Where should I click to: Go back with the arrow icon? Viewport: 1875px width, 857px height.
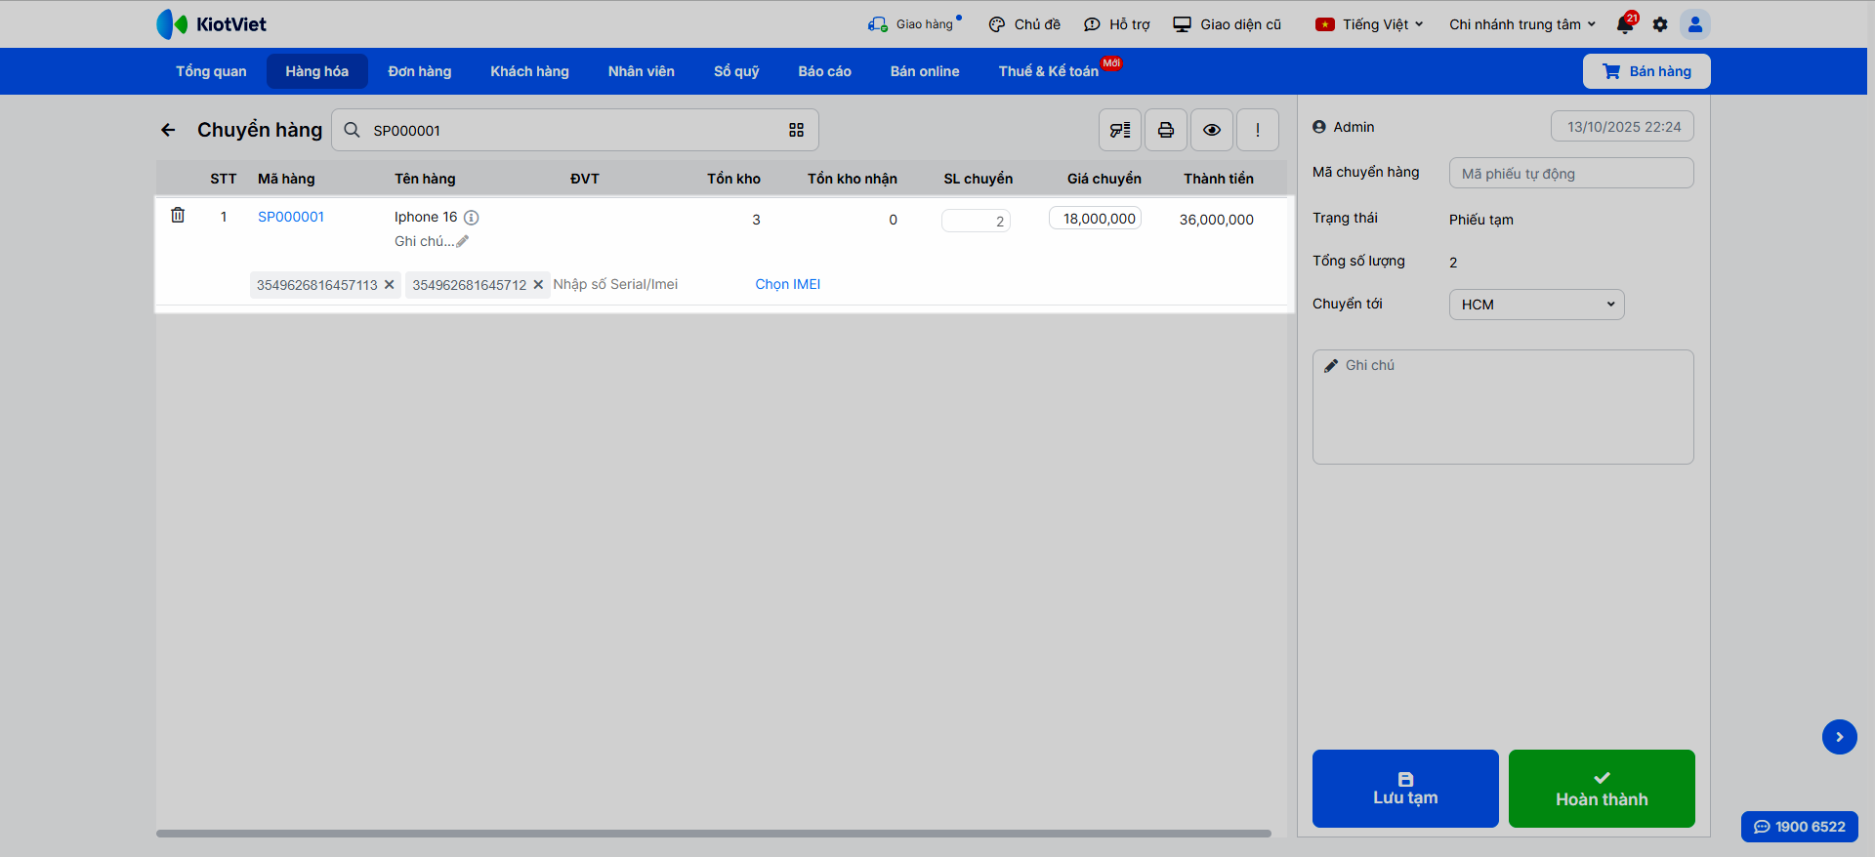point(168,130)
